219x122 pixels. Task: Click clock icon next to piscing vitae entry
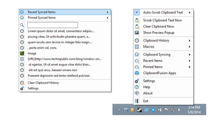[x=22, y=36]
